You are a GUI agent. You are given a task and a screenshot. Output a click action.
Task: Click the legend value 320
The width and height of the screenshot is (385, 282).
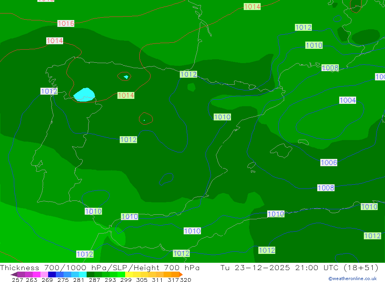pyautogui.click(x=186, y=280)
